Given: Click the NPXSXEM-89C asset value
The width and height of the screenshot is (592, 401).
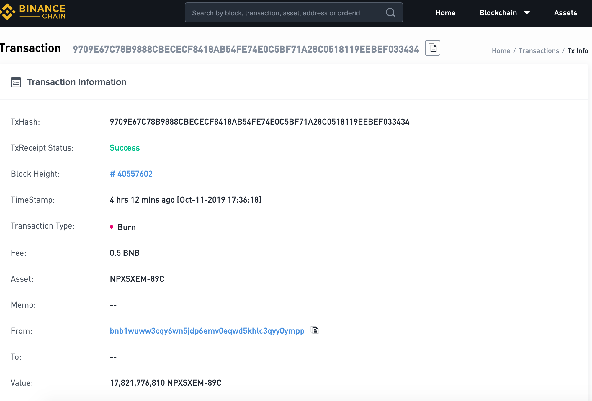Looking at the screenshot, I should tap(137, 279).
